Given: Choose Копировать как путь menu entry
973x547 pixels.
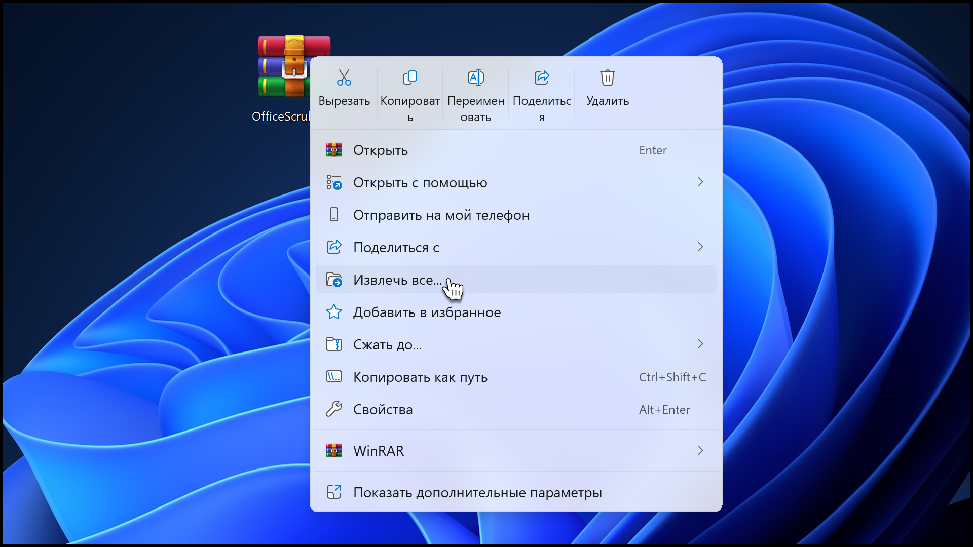Looking at the screenshot, I should pos(420,377).
